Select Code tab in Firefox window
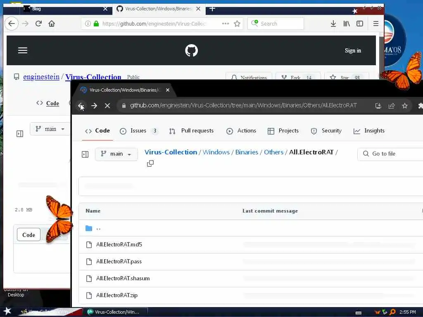This screenshot has width=423, height=317. click(x=48, y=103)
